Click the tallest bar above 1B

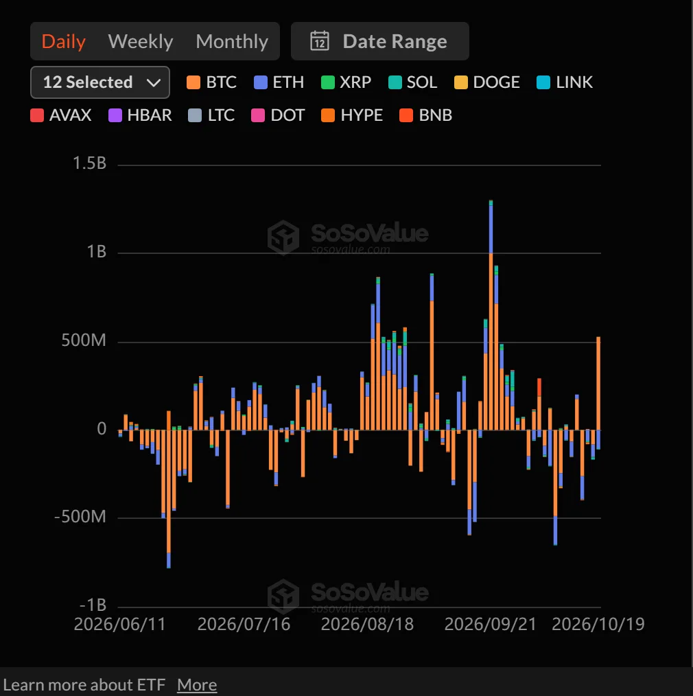491,314
